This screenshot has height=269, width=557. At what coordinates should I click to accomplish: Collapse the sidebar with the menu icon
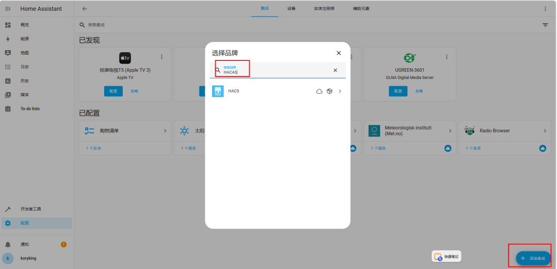pyautogui.click(x=8, y=9)
